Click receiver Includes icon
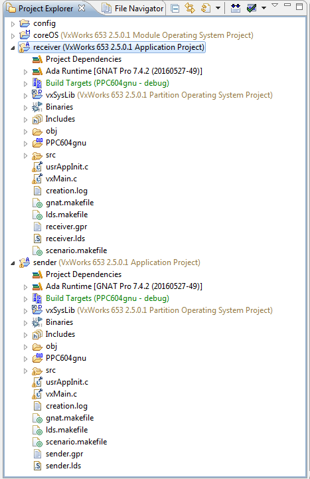This screenshot has width=310, height=479. pos(37,119)
